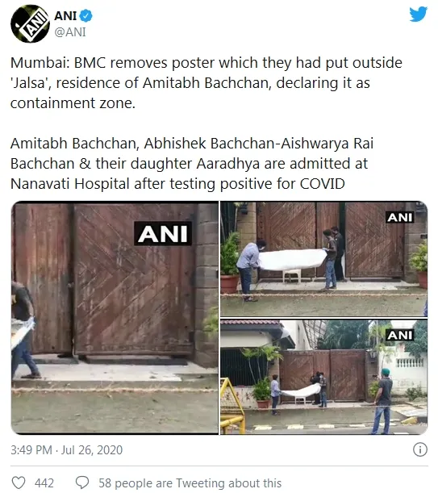
Task: Click the 442 likes count
Action: pos(44,483)
